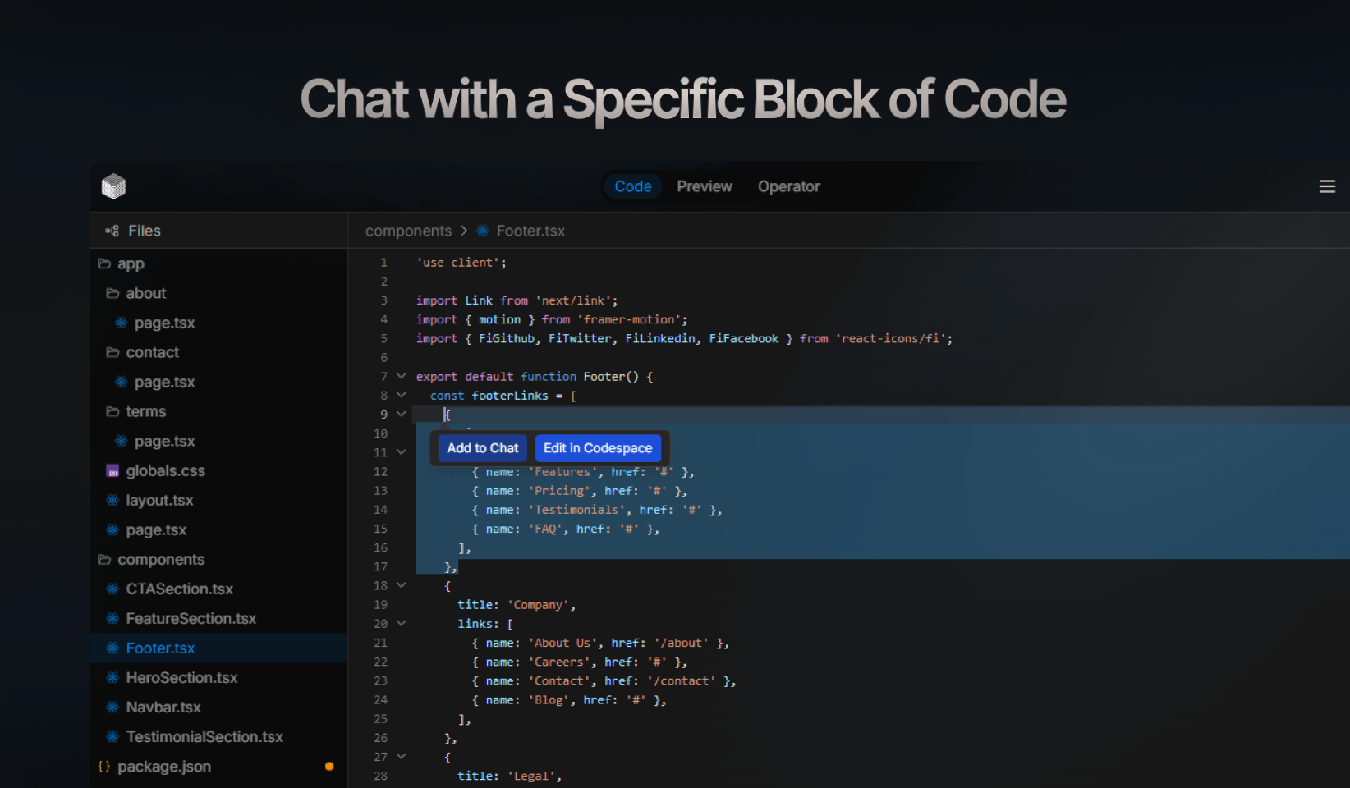Image resolution: width=1350 pixels, height=788 pixels.
Task: Click the 'Testimonials' entry in selected block
Action: [597, 510]
